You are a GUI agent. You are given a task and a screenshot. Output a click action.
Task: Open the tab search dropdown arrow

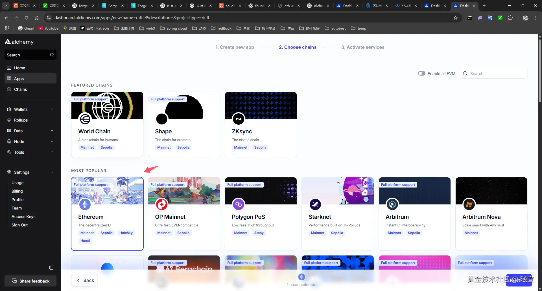[6, 6]
